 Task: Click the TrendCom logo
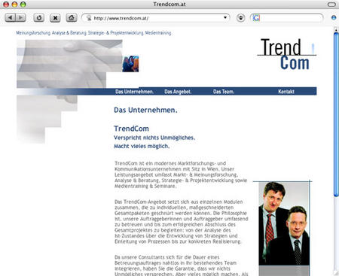(287, 54)
